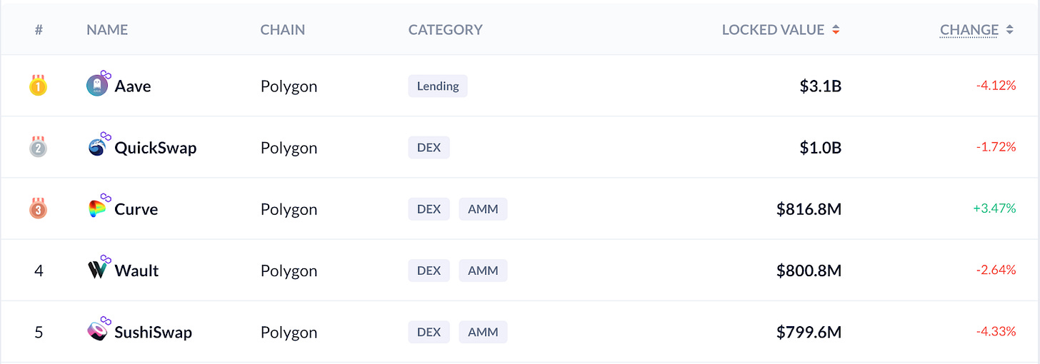Click the Aave ghost logo icon
This screenshot has height=364, width=1040.
(x=97, y=86)
